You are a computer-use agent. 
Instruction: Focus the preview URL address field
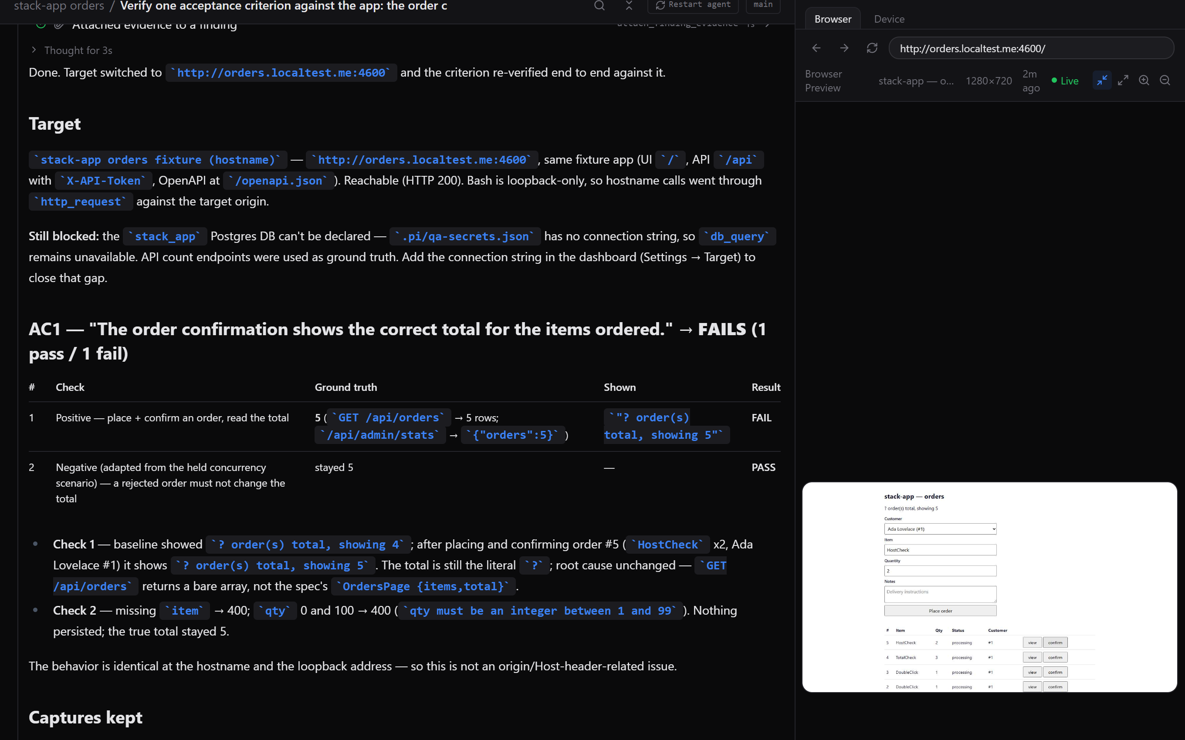1031,48
